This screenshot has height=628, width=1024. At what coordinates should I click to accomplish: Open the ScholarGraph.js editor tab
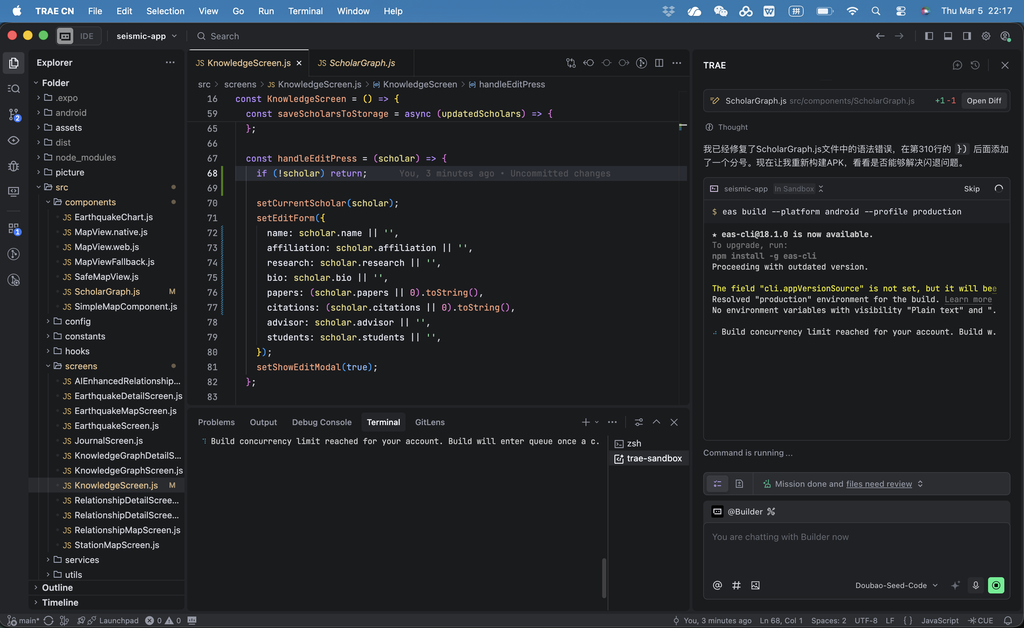point(362,63)
